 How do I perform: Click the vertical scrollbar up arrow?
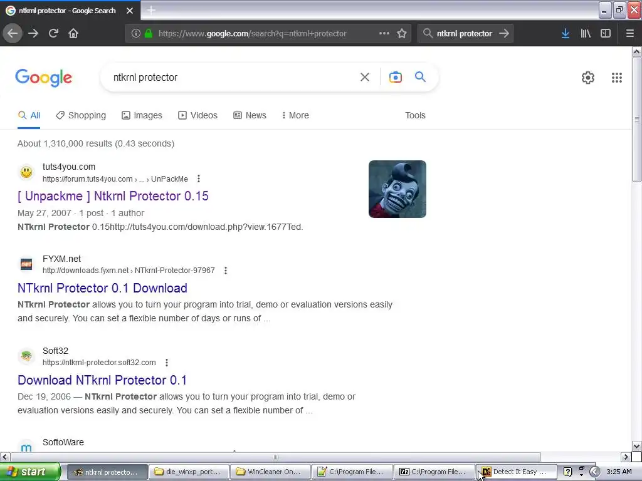pos(636,51)
